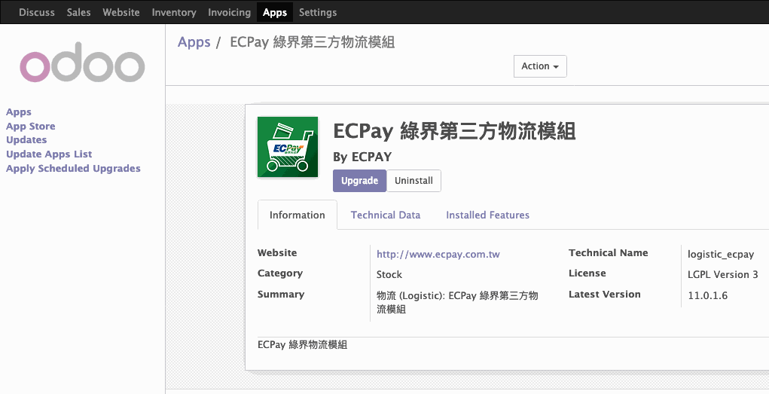Click the version number 11.0.1.6
The width and height of the screenshot is (769, 394).
(707, 296)
